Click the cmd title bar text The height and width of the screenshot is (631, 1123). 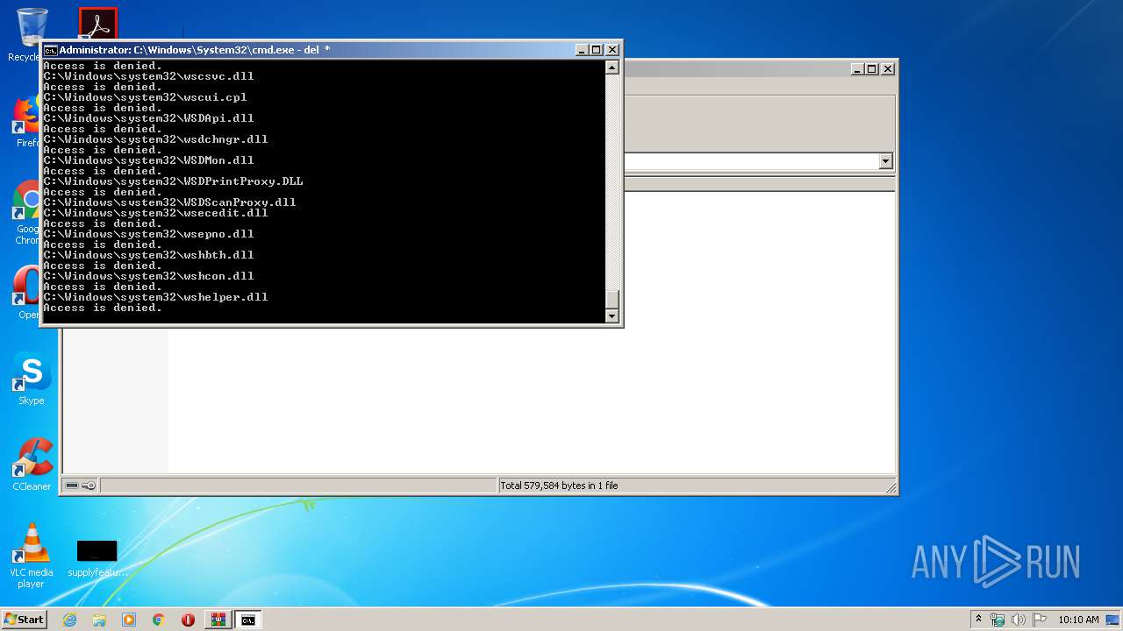tap(195, 50)
